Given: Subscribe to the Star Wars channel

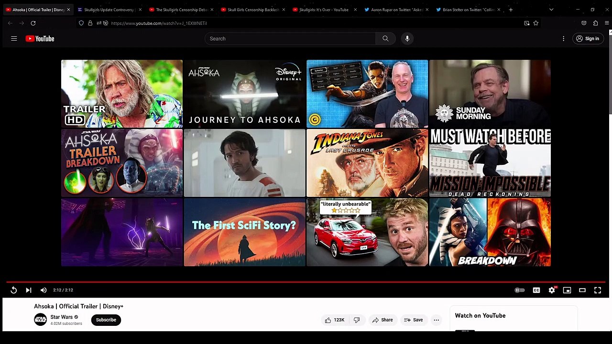Looking at the screenshot, I should (x=106, y=320).
